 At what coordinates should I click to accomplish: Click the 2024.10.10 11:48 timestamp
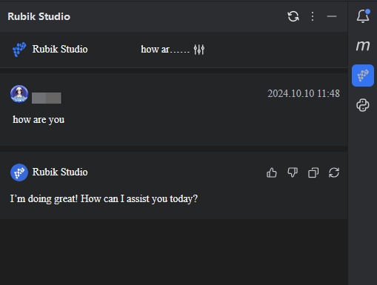(x=304, y=93)
